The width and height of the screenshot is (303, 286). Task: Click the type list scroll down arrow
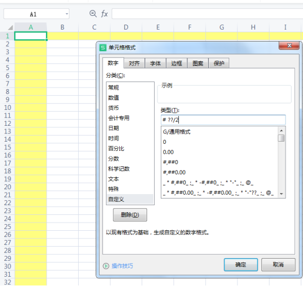pos(281,194)
